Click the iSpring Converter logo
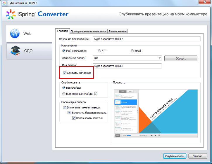This screenshot has height=164, width=212. point(37,14)
